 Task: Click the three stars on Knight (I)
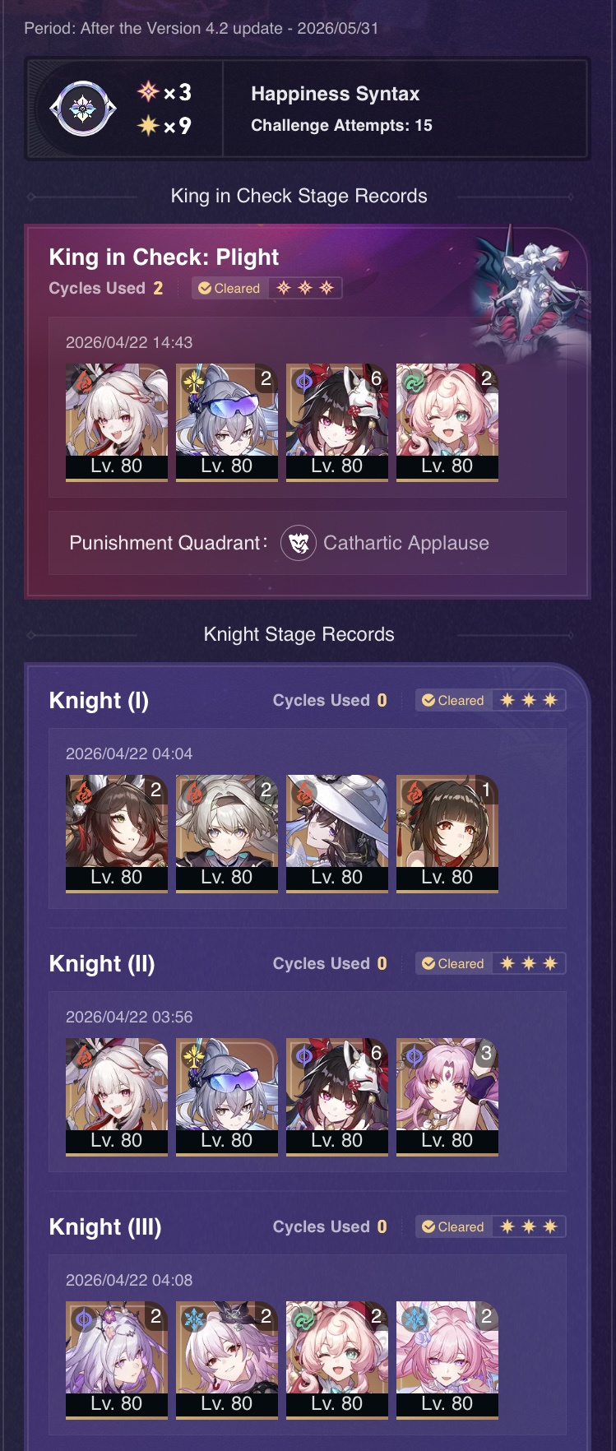pos(529,700)
